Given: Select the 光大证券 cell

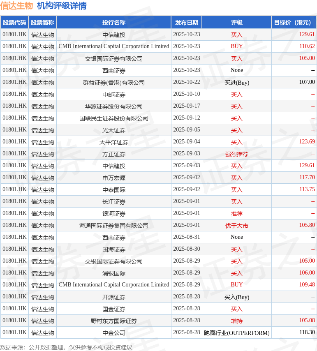Looking at the screenshot, I should [x=114, y=130].
